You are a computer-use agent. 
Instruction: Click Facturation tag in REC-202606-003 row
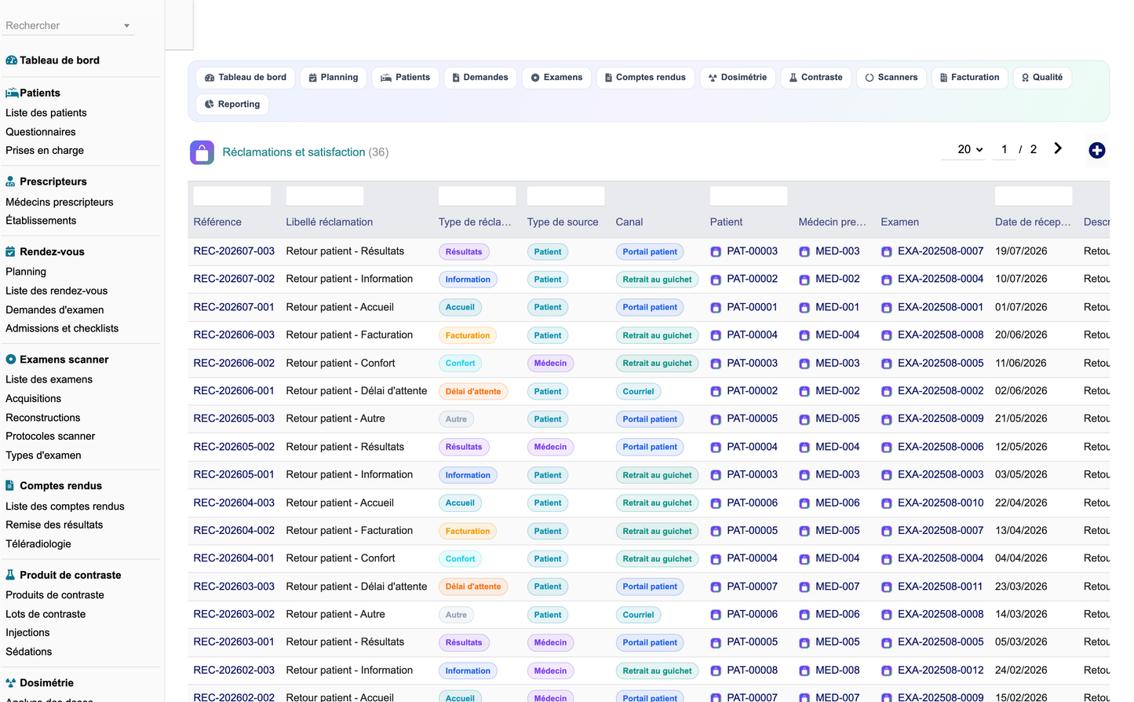click(x=468, y=336)
